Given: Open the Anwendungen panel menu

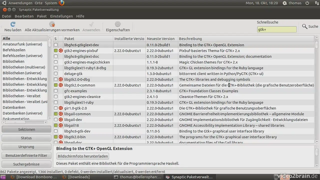Looking at the screenshot, I should pos(20,3).
